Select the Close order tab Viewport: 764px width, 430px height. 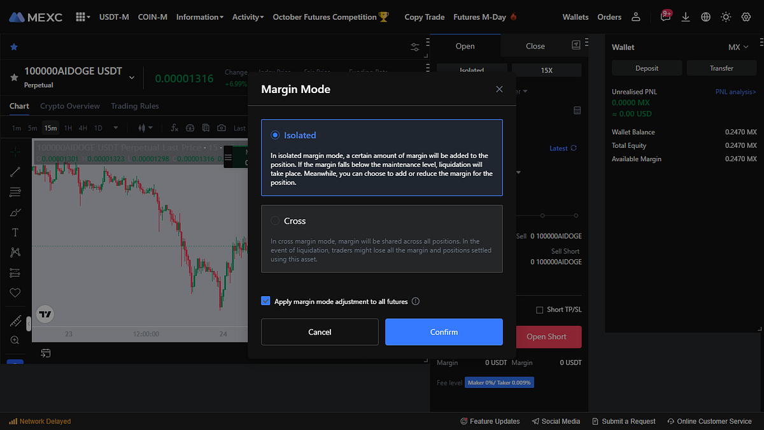(x=535, y=46)
